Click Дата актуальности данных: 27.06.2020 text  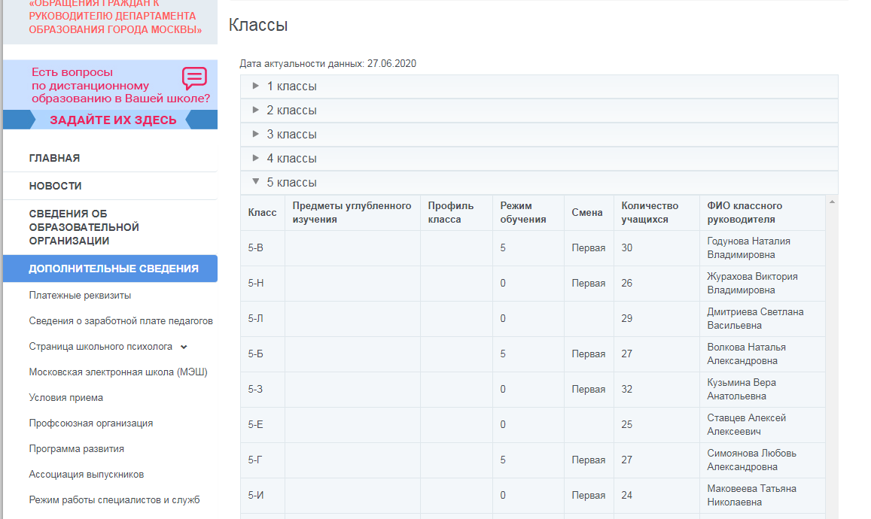pyautogui.click(x=327, y=64)
